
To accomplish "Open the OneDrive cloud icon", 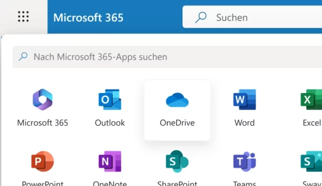I will pos(177,100).
